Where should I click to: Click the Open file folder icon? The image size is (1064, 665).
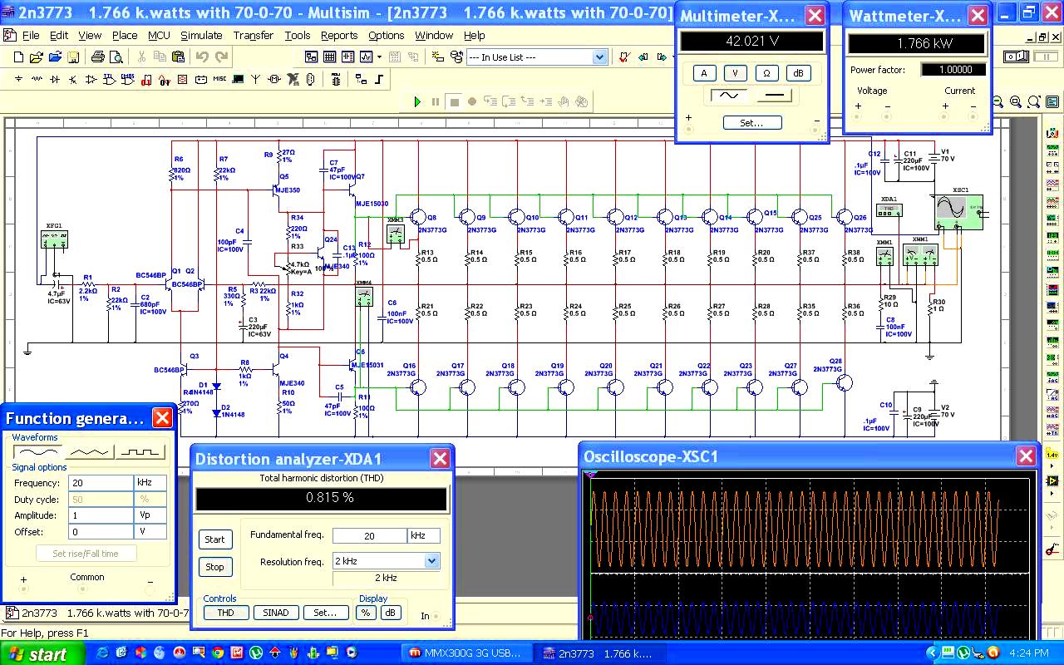point(37,57)
